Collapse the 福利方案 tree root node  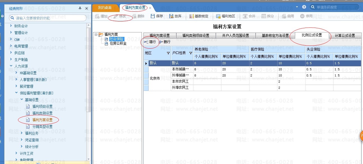coord(96,35)
